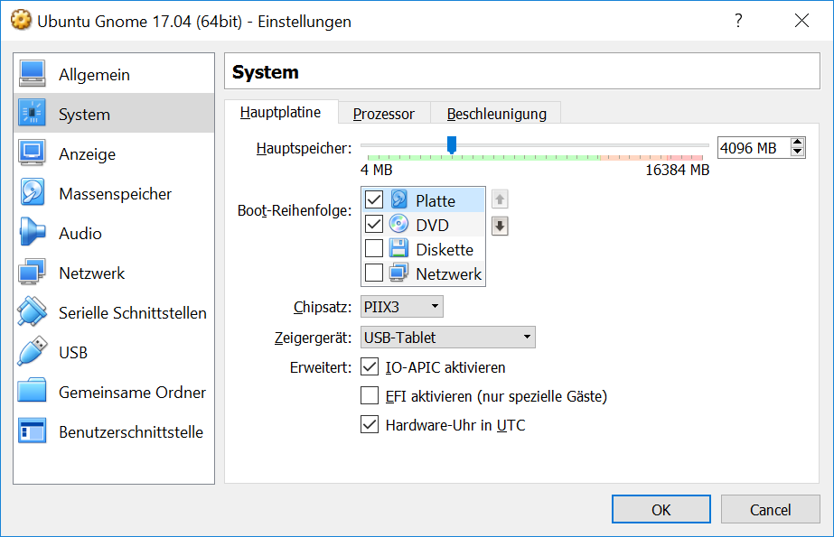Uncheck the DVD boot checkbox
This screenshot has width=834, height=537.
374,224
